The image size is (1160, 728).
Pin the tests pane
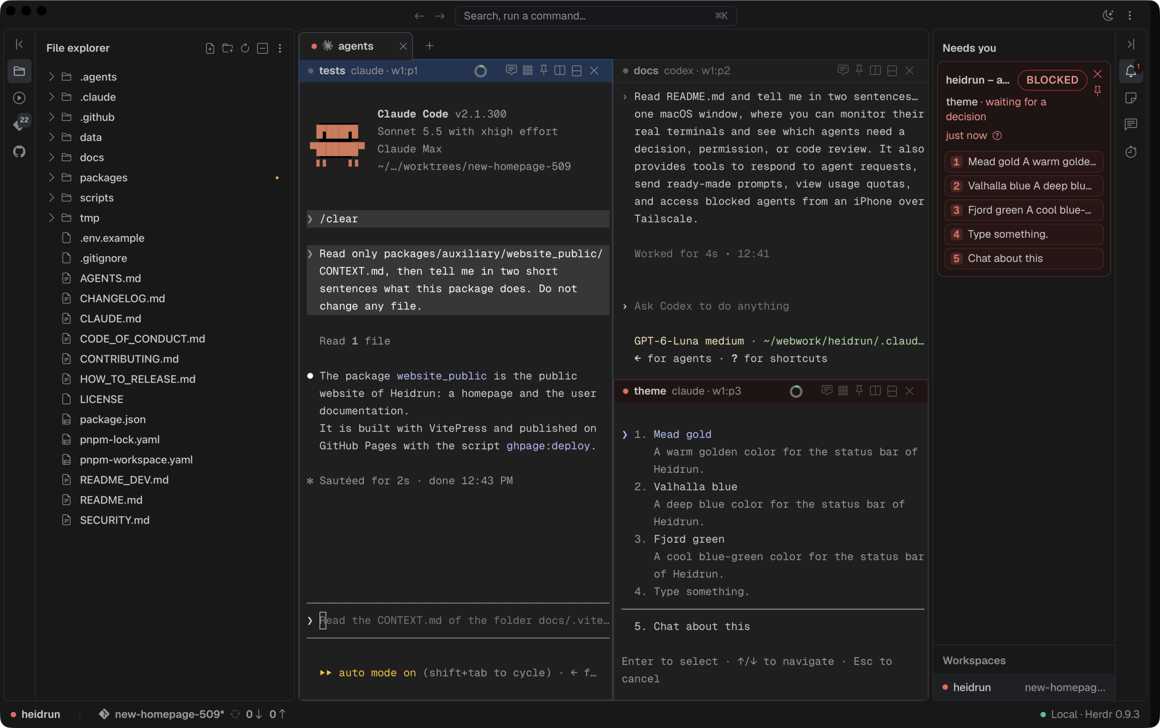[x=544, y=70]
